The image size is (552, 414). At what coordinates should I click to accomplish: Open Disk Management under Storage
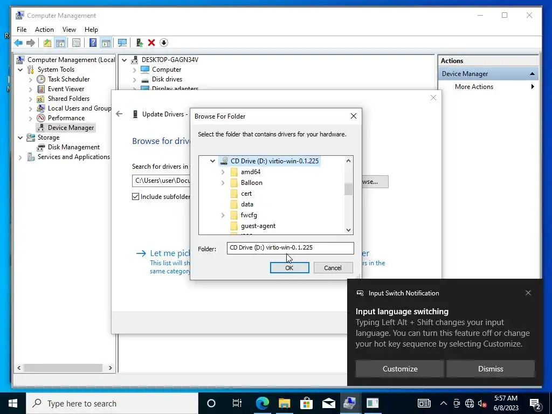pos(73,147)
